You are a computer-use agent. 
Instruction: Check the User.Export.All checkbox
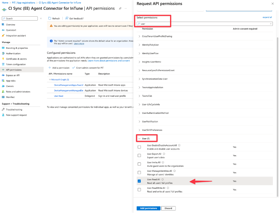click(x=139, y=156)
